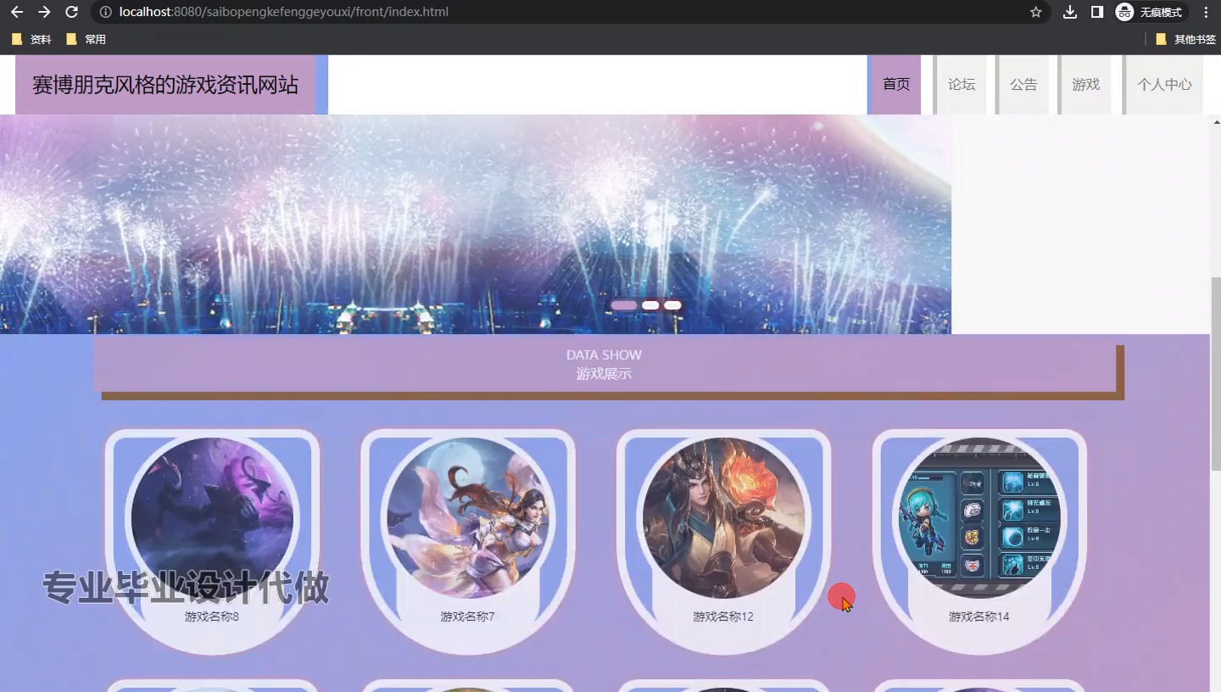Click the 游戏名称8 label

(212, 617)
